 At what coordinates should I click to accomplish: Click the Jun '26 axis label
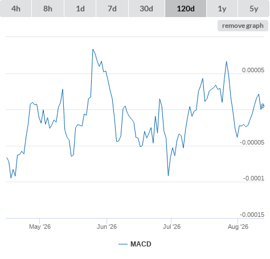coord(107,227)
